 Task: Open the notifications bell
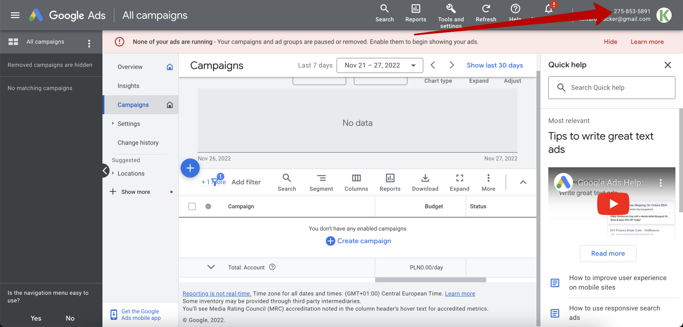(x=549, y=9)
